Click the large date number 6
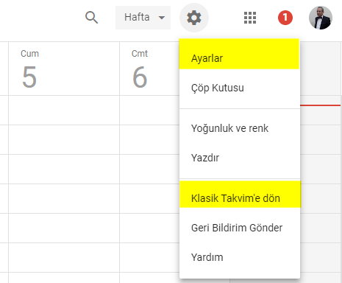342x283 pixels. 140,77
